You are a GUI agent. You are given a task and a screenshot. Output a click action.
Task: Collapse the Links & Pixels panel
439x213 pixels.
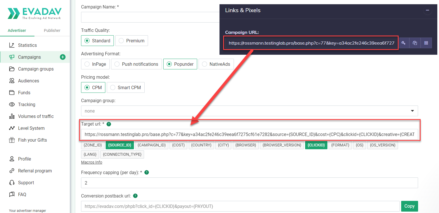[427, 10]
